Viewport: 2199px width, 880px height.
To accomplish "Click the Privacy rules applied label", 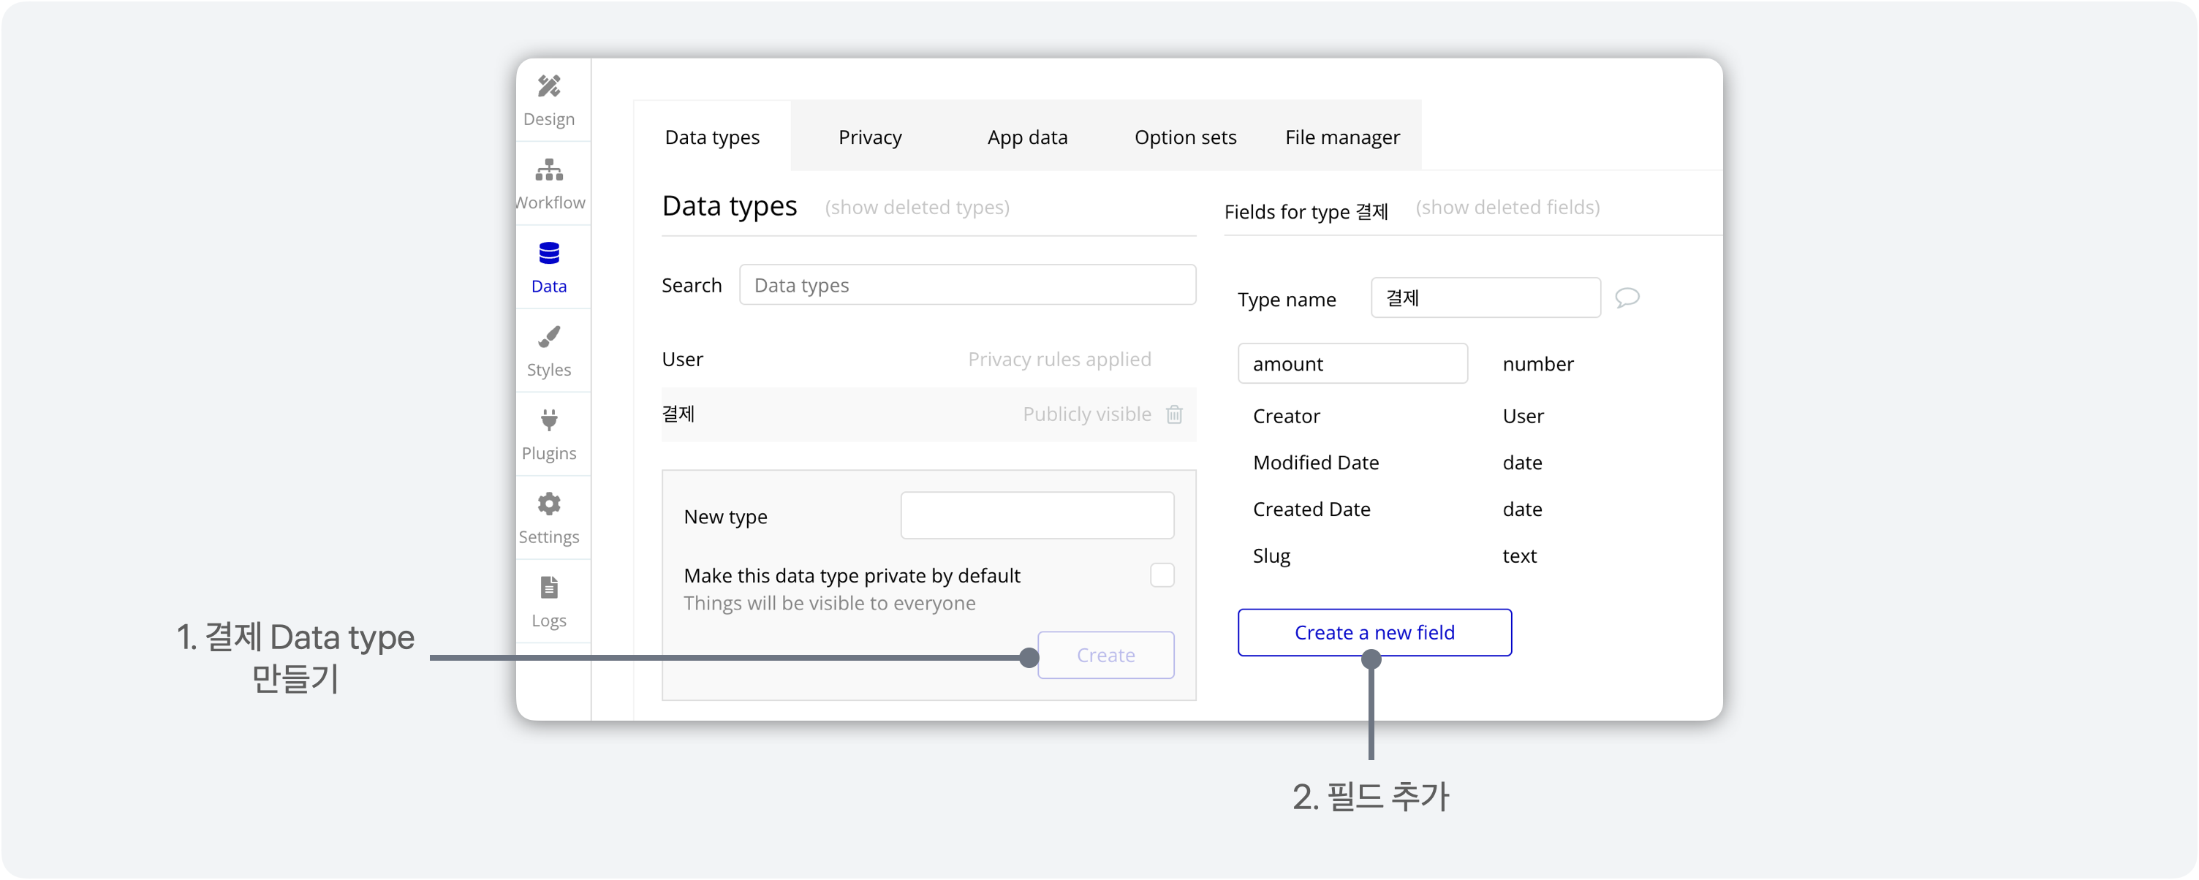I will [1059, 360].
